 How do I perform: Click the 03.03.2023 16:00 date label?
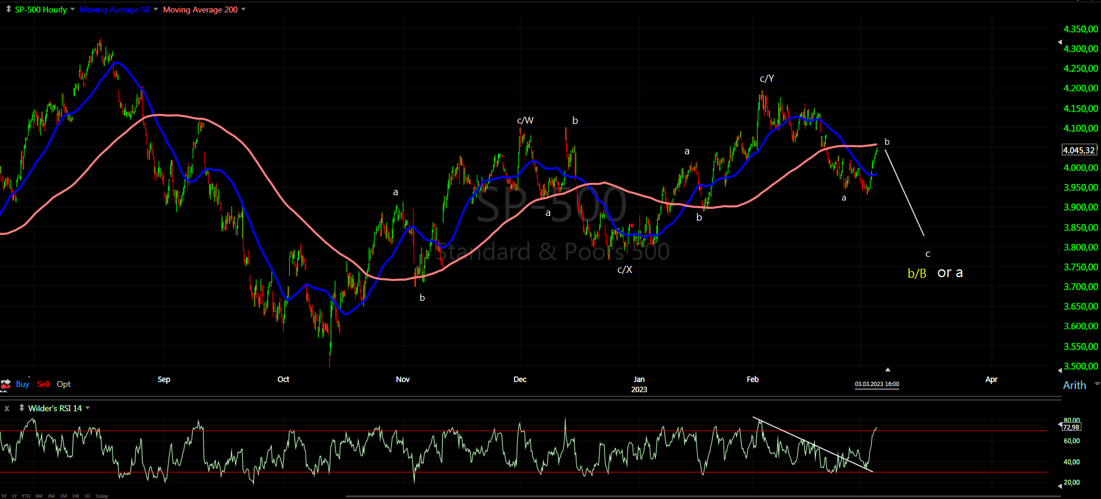(877, 384)
